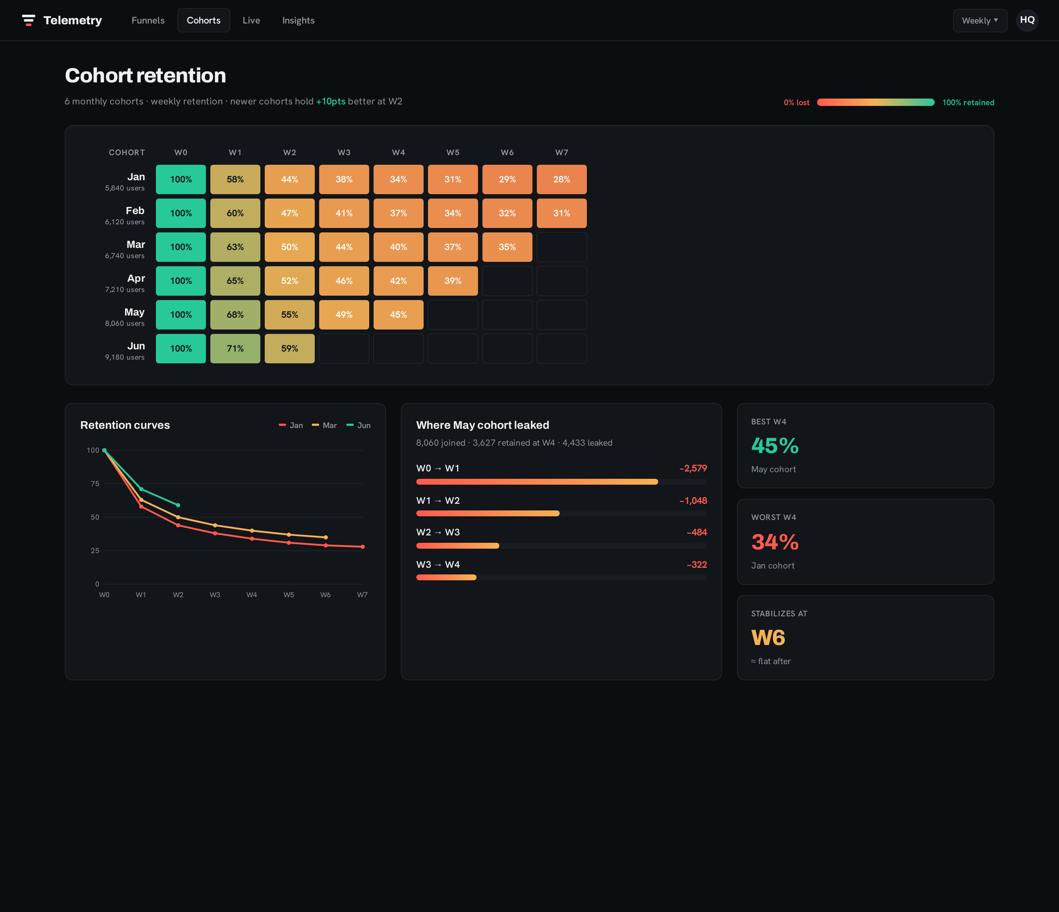Click the W7 column header
This screenshot has height=912, width=1059.
click(x=562, y=152)
